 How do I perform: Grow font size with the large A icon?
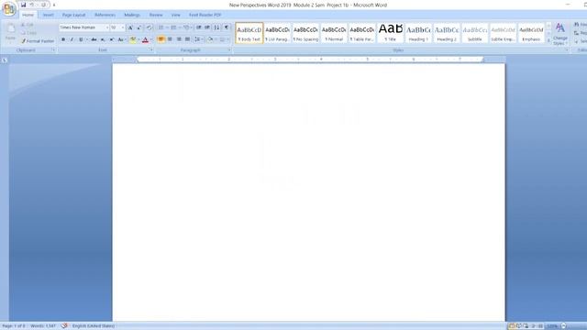point(130,27)
